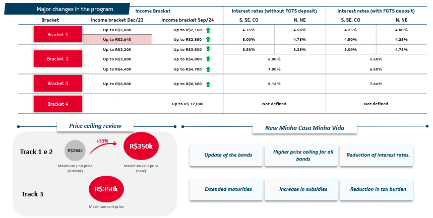Click the Up to R$2,160 text

click(188, 30)
